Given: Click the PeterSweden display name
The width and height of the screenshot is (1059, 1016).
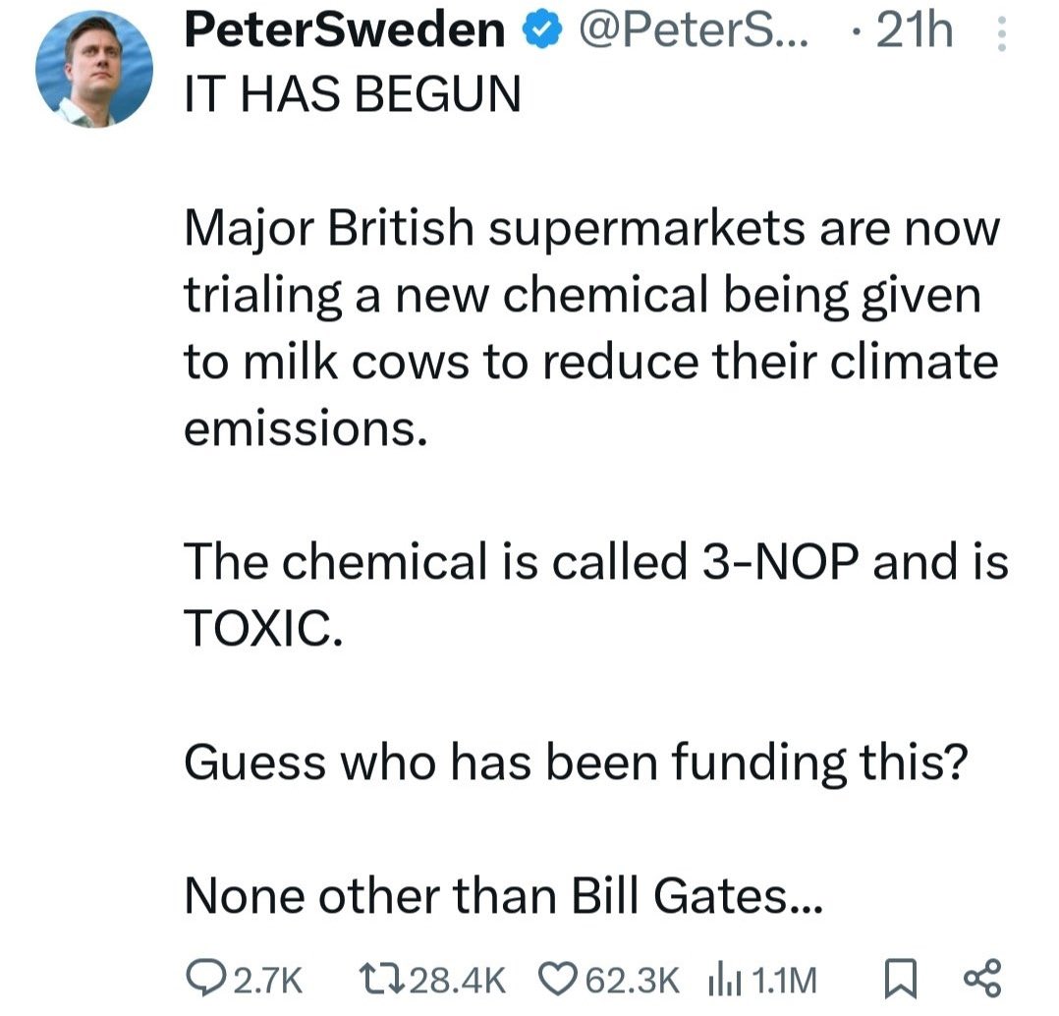Looking at the screenshot, I should 345,33.
